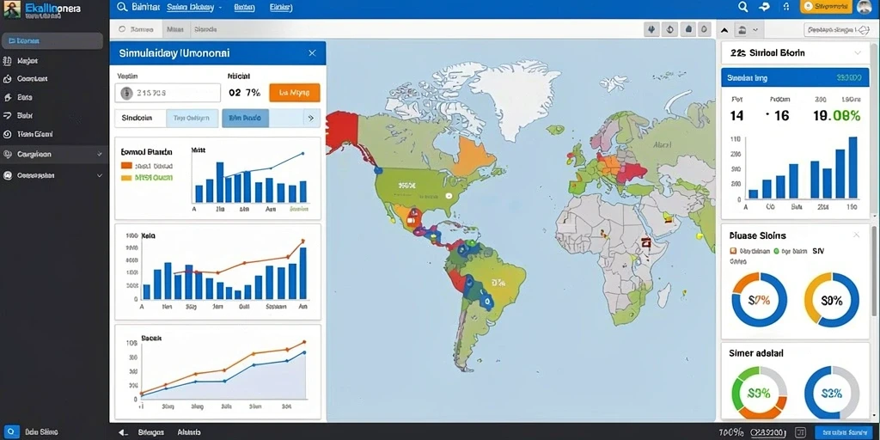
Task: Select the highlighted blue segment button in panel
Action: [x=245, y=119]
